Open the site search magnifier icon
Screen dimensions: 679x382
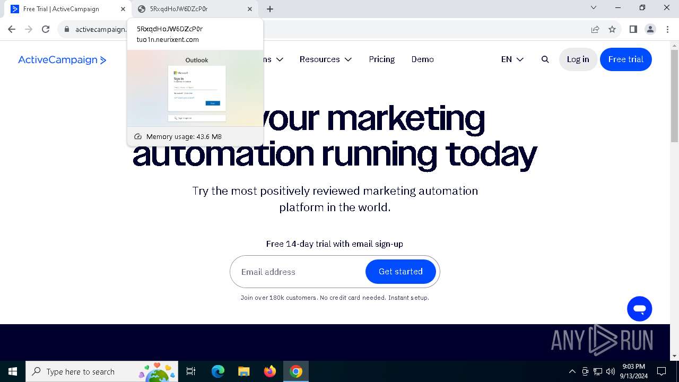[545, 59]
